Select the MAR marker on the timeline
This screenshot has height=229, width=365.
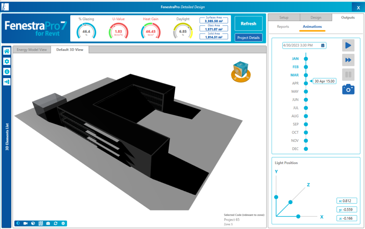pos(306,75)
